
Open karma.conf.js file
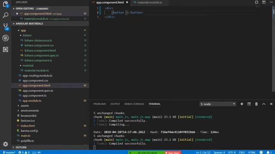pos(29,130)
